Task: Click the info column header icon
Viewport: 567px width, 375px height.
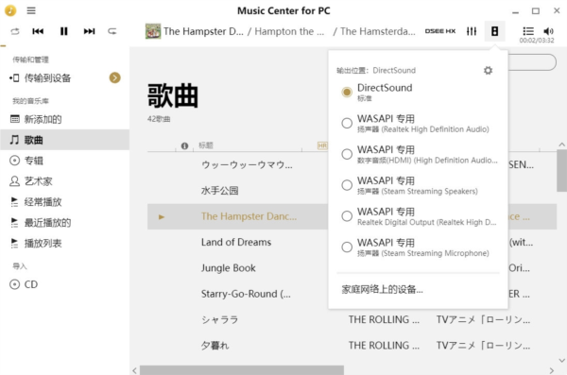Action: tap(184, 145)
